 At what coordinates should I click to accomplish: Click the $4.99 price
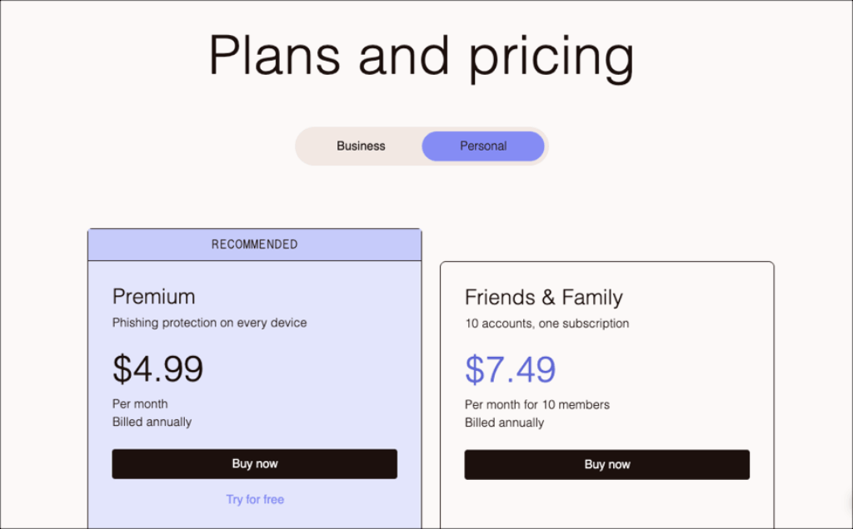click(158, 368)
